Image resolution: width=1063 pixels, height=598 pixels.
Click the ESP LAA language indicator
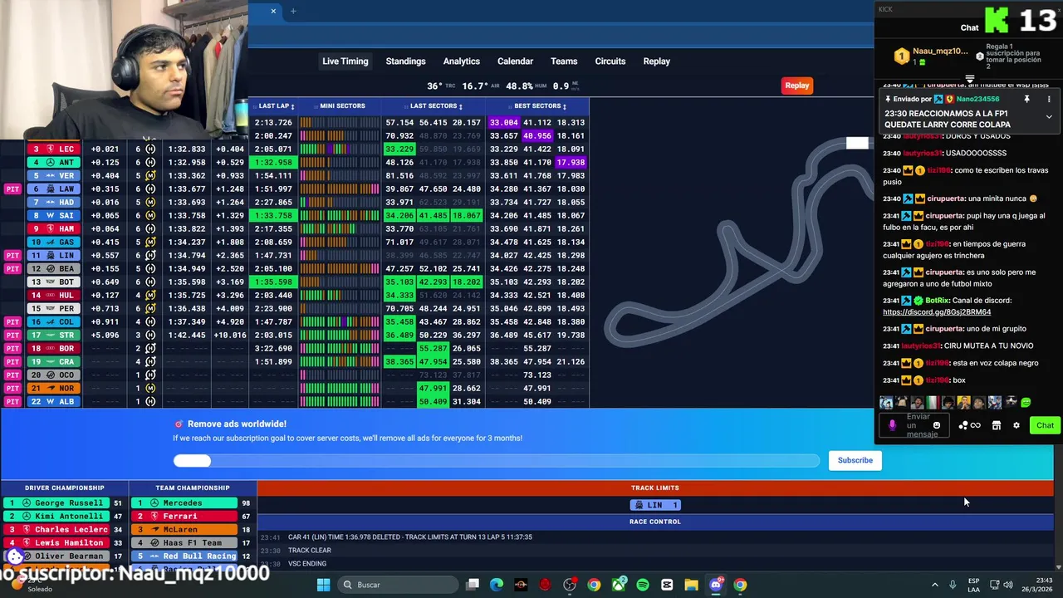point(973,585)
